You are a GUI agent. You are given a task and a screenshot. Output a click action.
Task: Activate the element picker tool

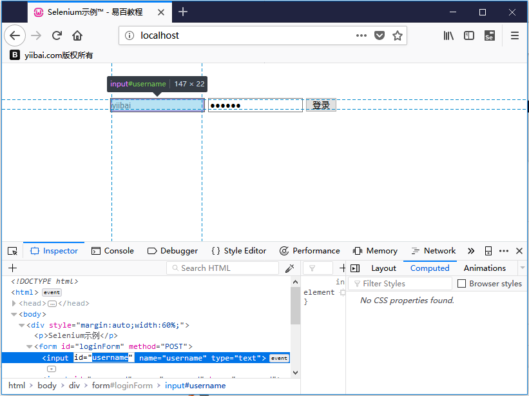[12, 251]
